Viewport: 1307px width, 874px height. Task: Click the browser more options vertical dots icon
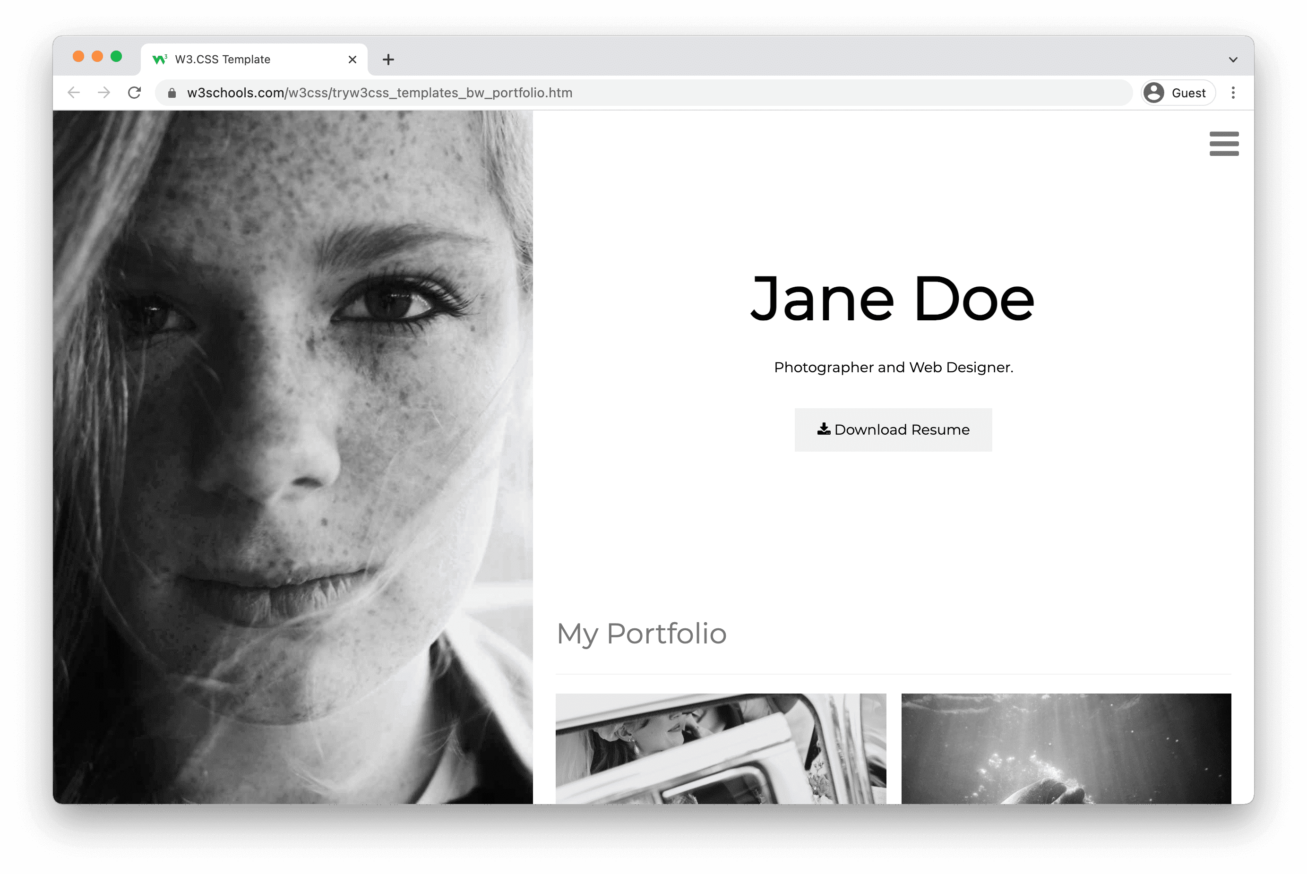1233,93
